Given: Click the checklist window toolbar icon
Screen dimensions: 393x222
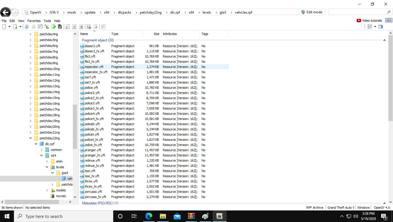Looking at the screenshot, I should (40, 27).
